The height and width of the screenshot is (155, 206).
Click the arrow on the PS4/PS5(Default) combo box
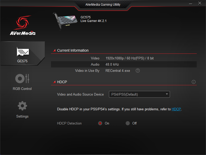pos(167,94)
